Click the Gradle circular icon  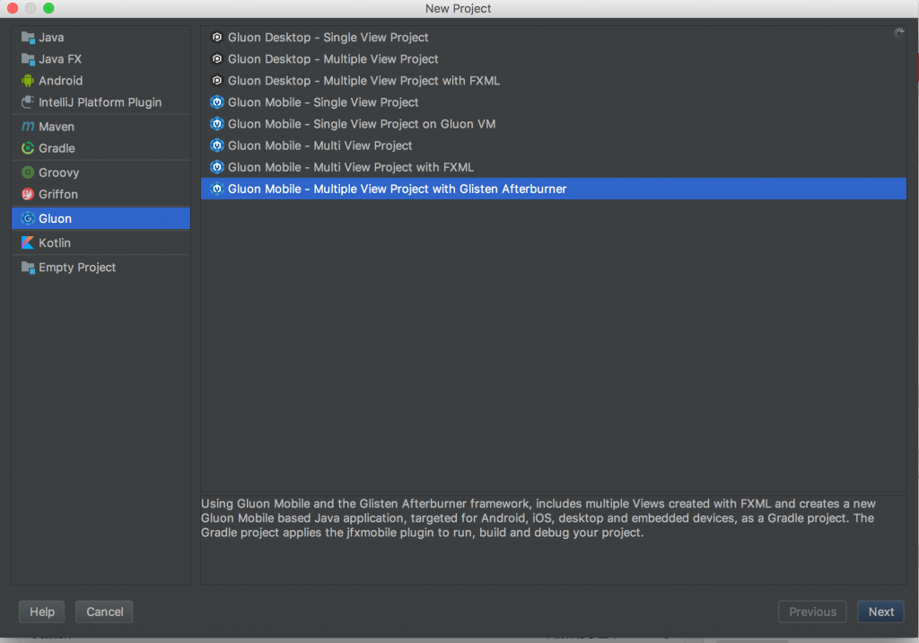pyautogui.click(x=28, y=148)
